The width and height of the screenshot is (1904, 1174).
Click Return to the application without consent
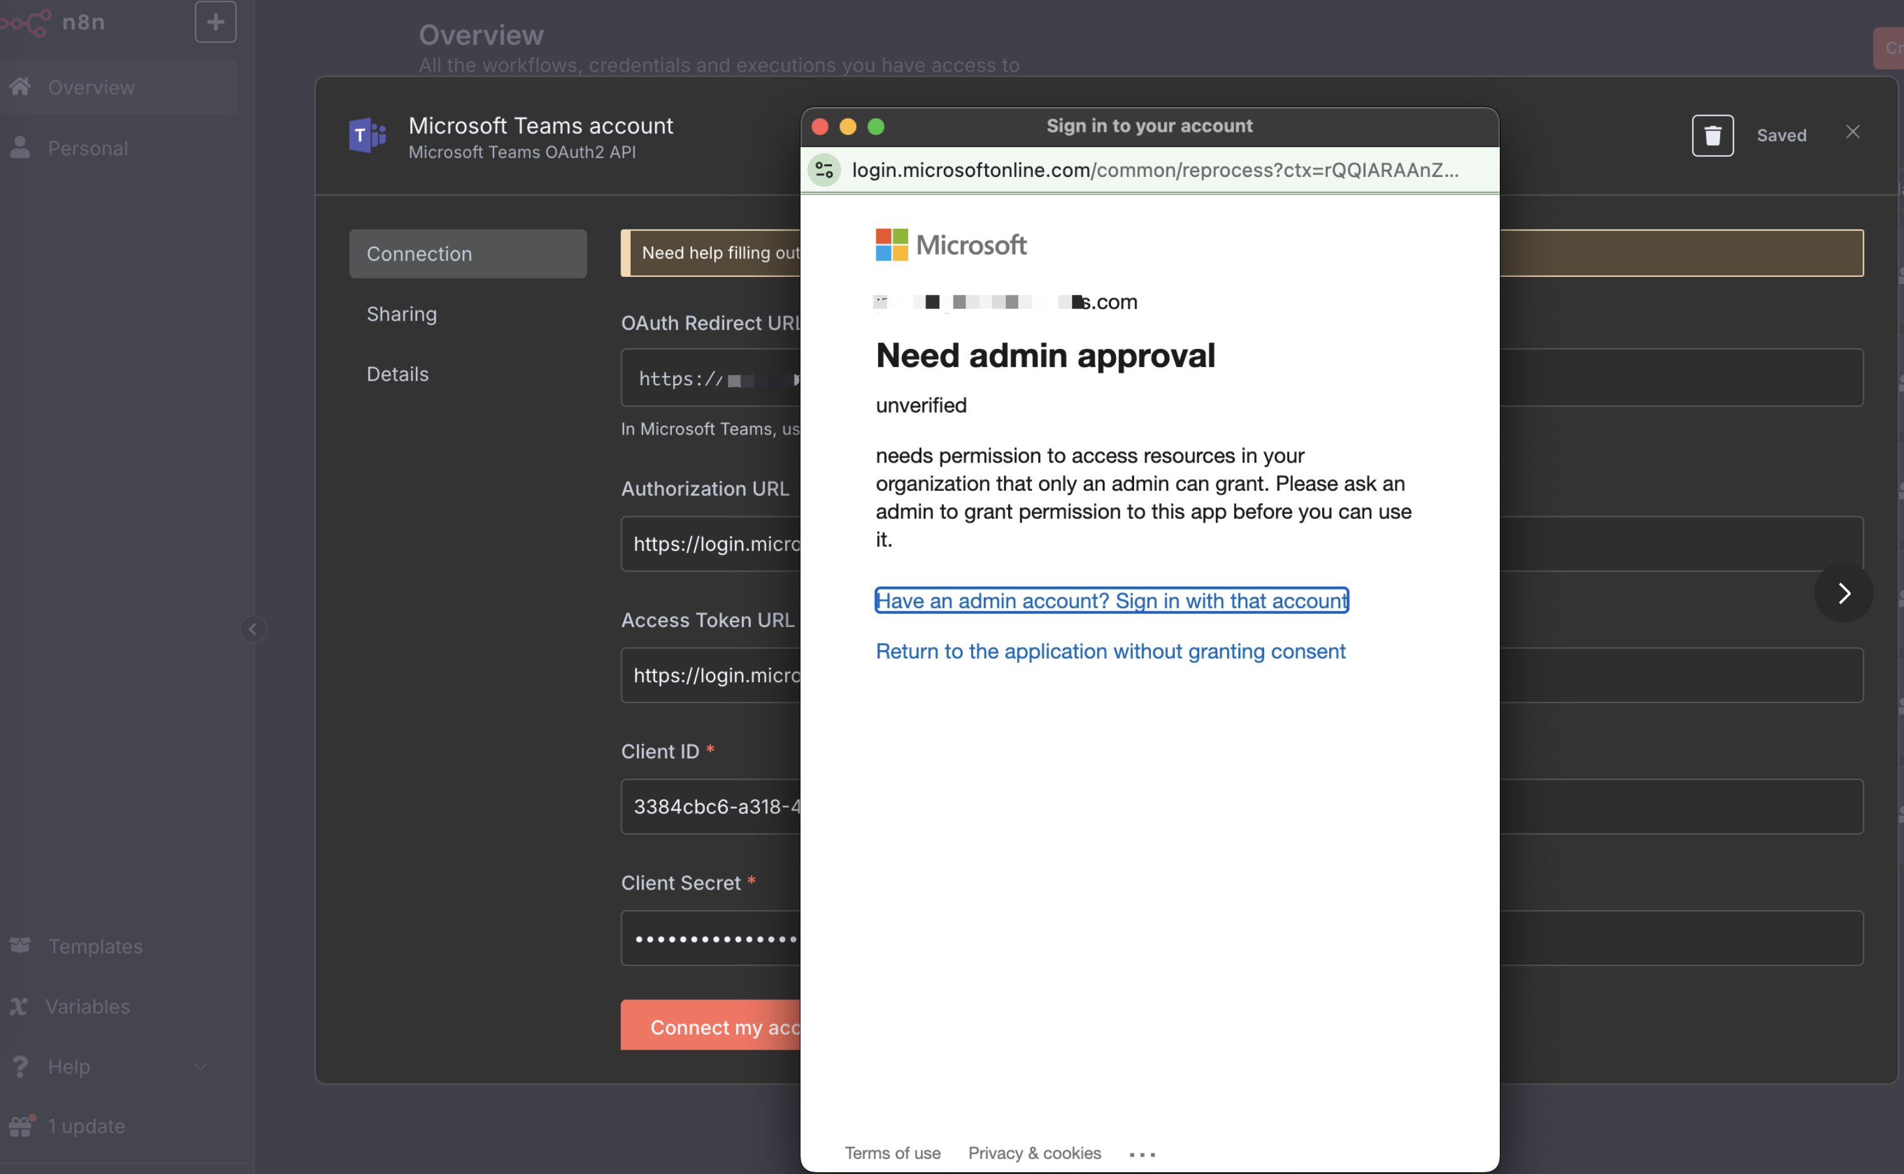pyautogui.click(x=1110, y=651)
